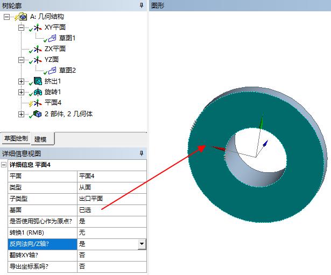Switch to the 草图绘制 tab
331x275 pixels.
(16, 138)
